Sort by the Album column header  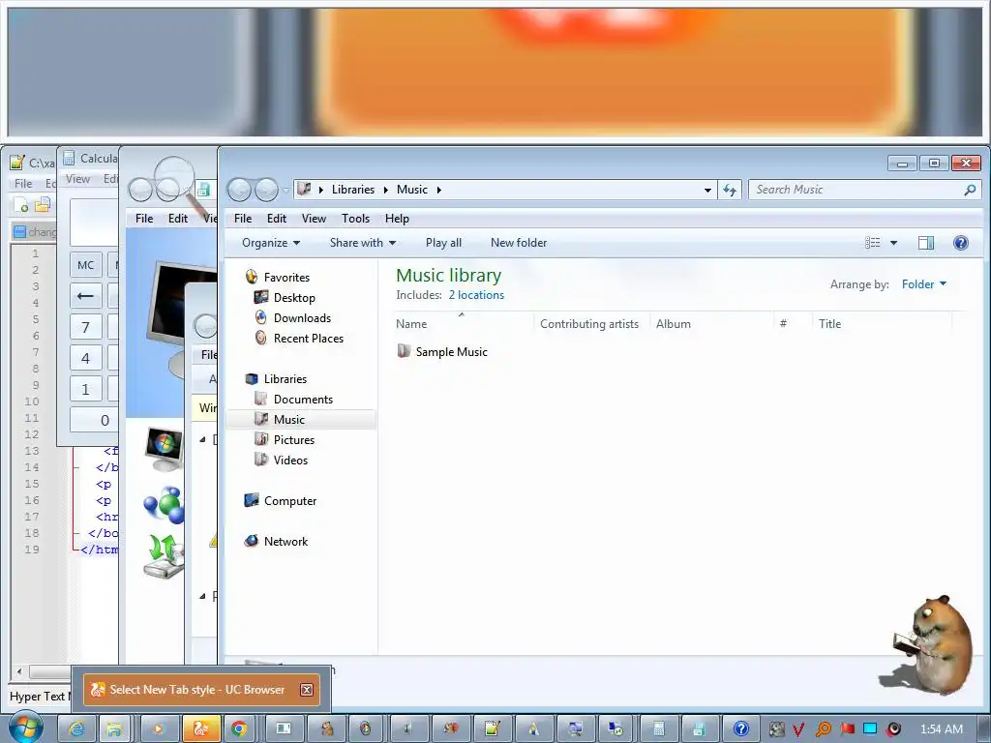tap(711, 323)
